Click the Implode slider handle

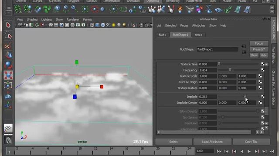coord(245,96)
